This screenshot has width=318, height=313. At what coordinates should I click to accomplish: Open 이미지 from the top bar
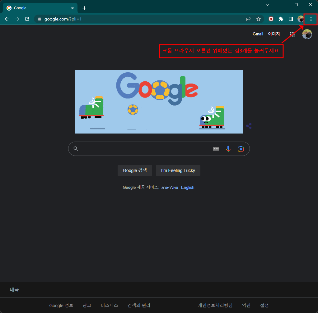274,34
